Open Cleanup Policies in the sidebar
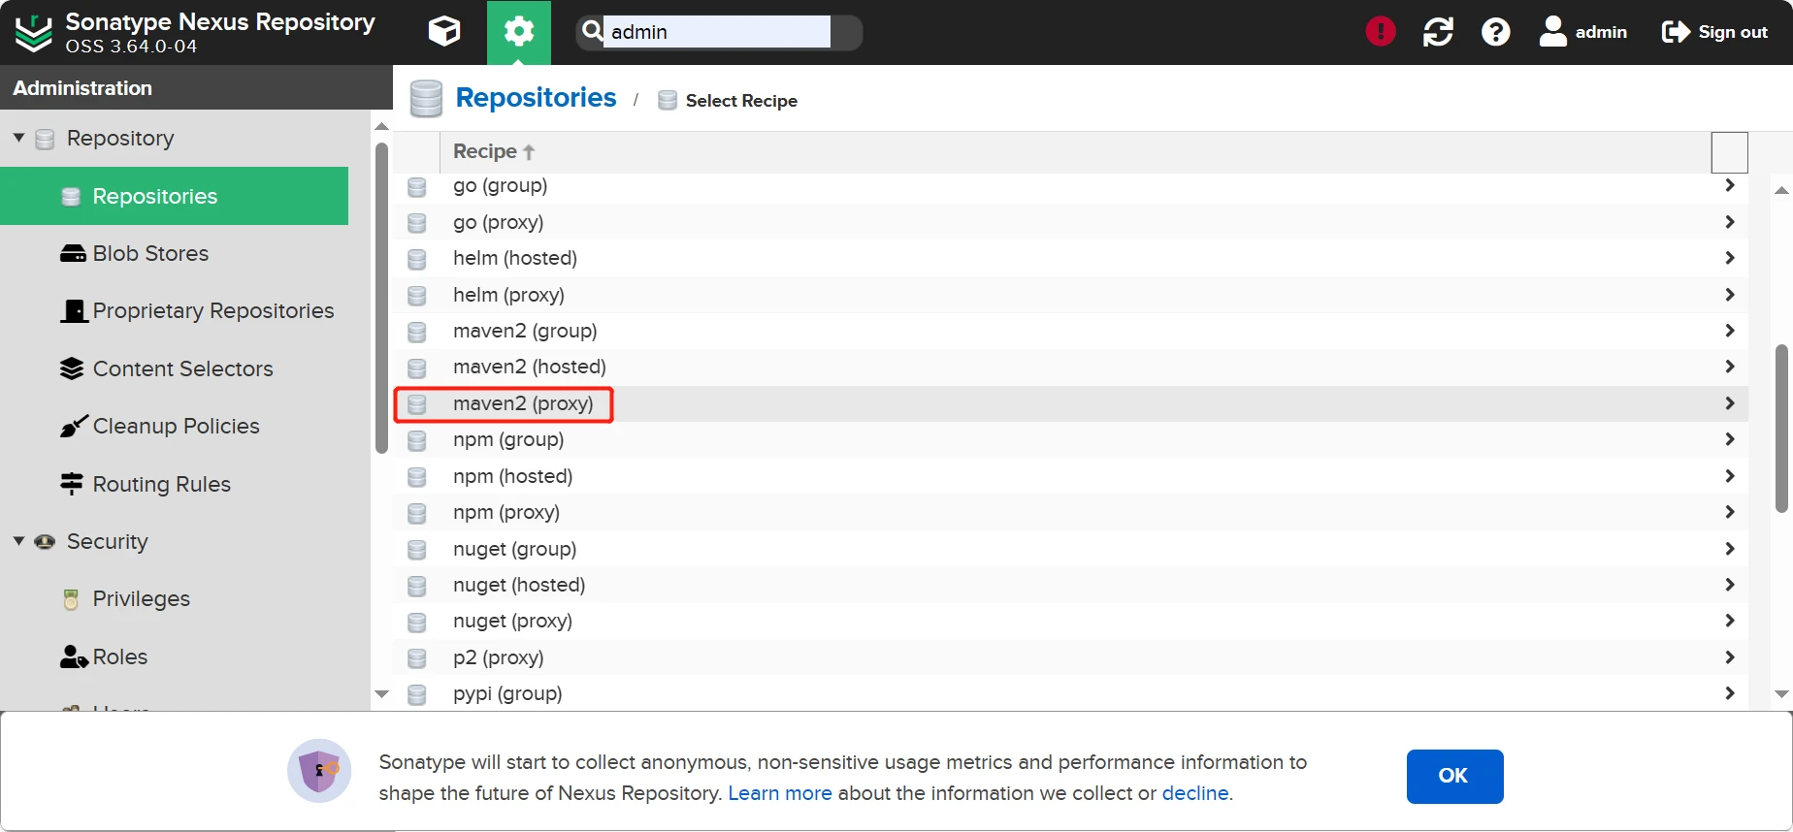This screenshot has width=1793, height=832. click(176, 427)
